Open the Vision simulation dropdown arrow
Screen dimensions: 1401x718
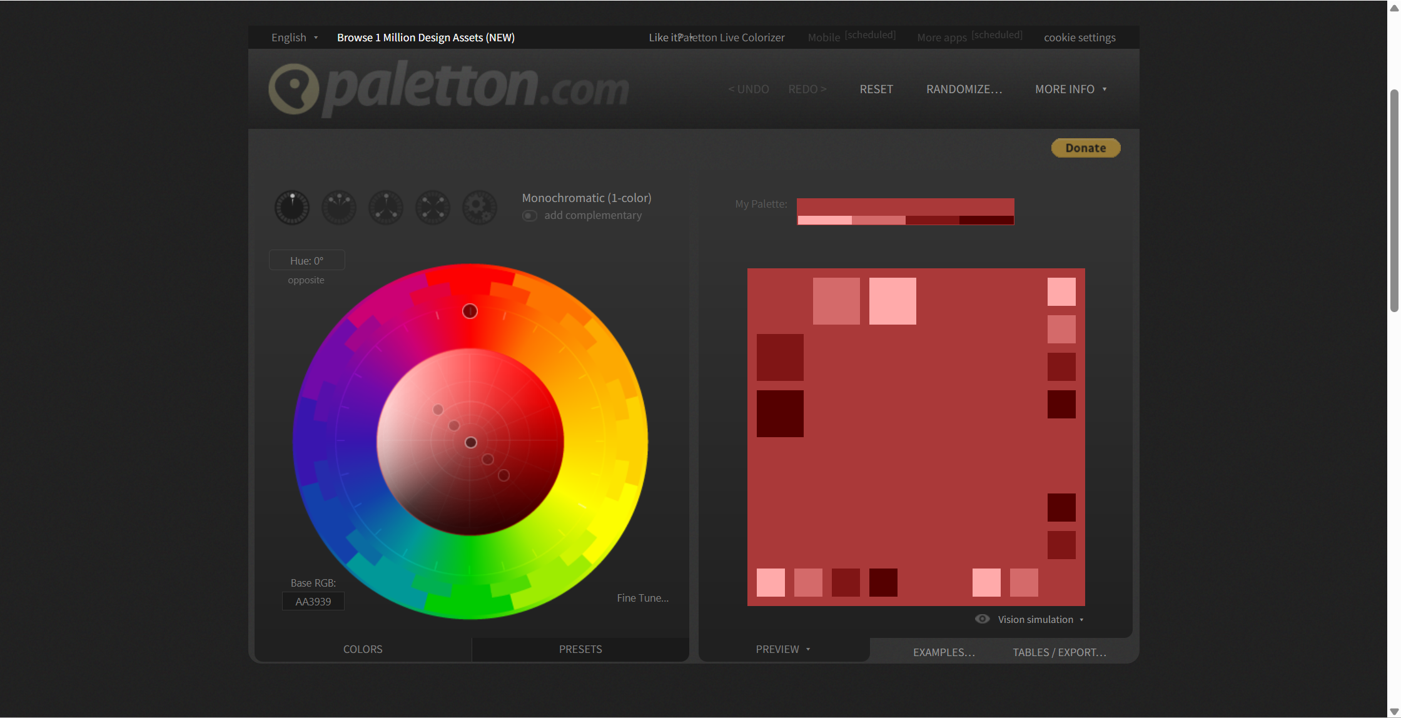(x=1081, y=620)
